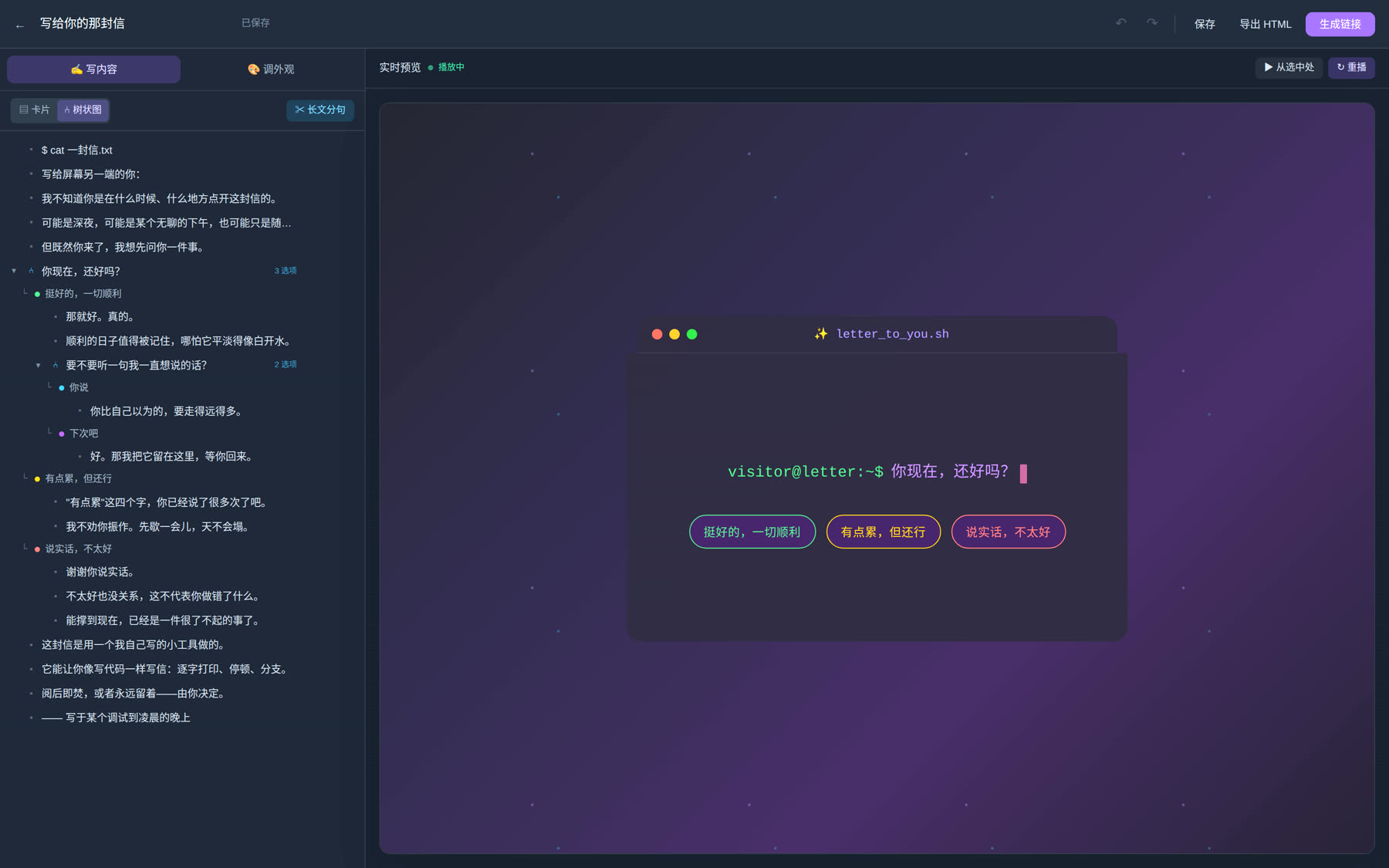This screenshot has height=868, width=1389.
Task: Click the 长文分句 button
Action: tap(320, 110)
